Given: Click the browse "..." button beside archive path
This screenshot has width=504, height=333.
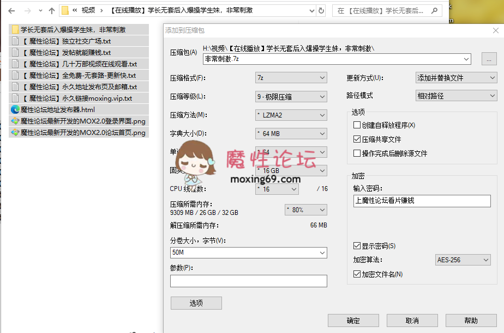Looking at the screenshot, I should pos(489,59).
